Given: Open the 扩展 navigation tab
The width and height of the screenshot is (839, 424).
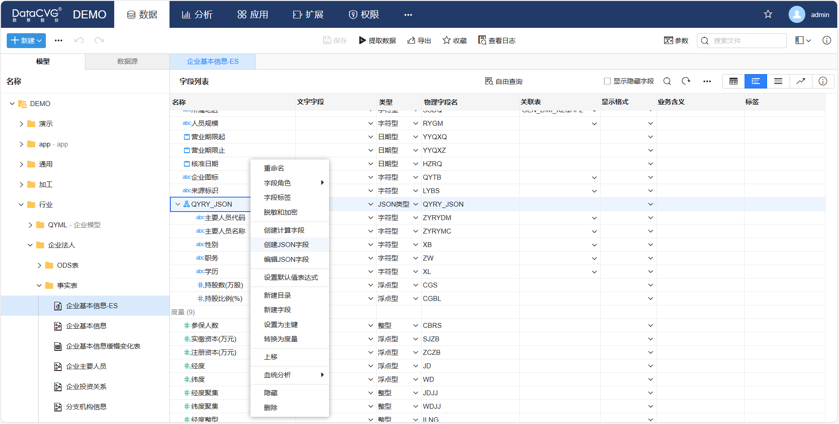Looking at the screenshot, I should click(308, 14).
